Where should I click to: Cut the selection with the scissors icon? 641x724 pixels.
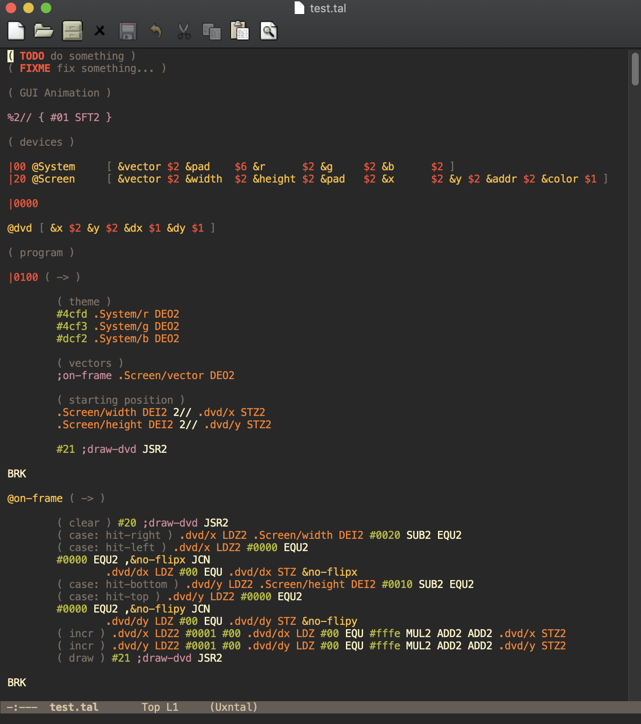coord(184,31)
